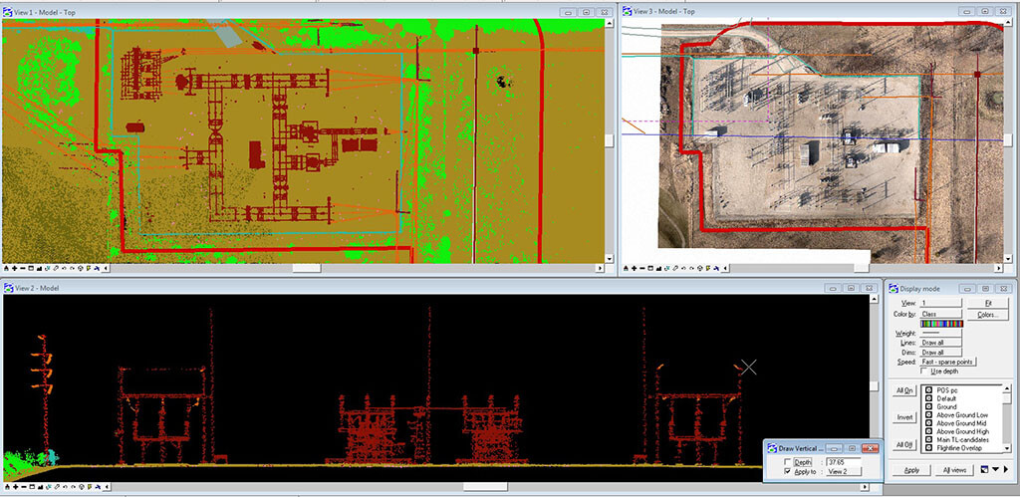Click the Update View icon in View 1
The height and width of the screenshot is (497, 1020).
[x=6, y=268]
